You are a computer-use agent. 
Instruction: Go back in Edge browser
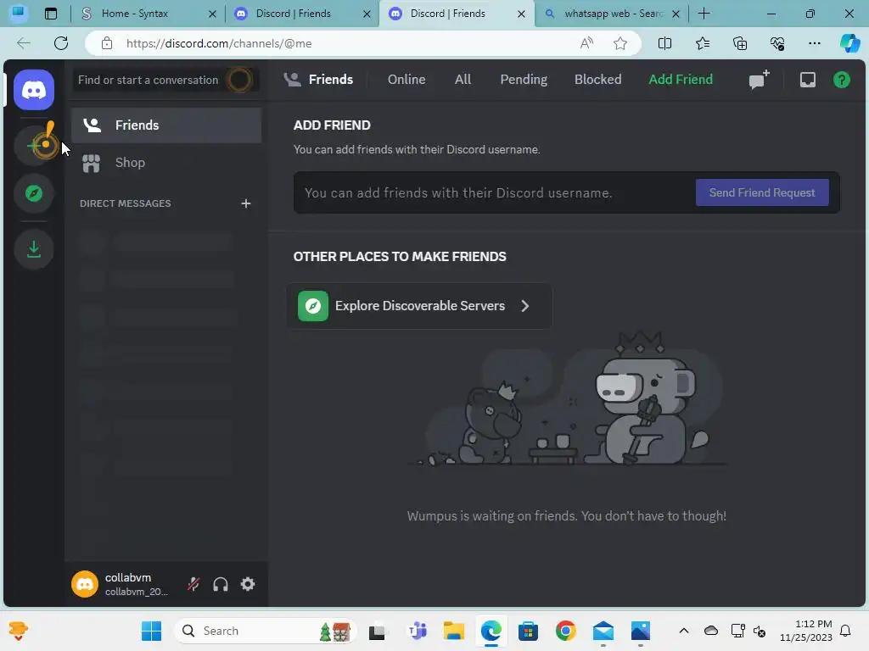(23, 43)
